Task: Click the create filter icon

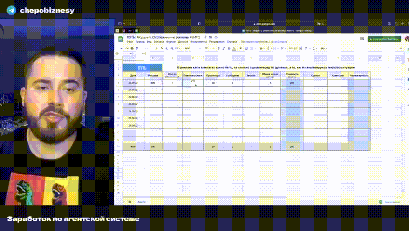Action: click(306, 48)
